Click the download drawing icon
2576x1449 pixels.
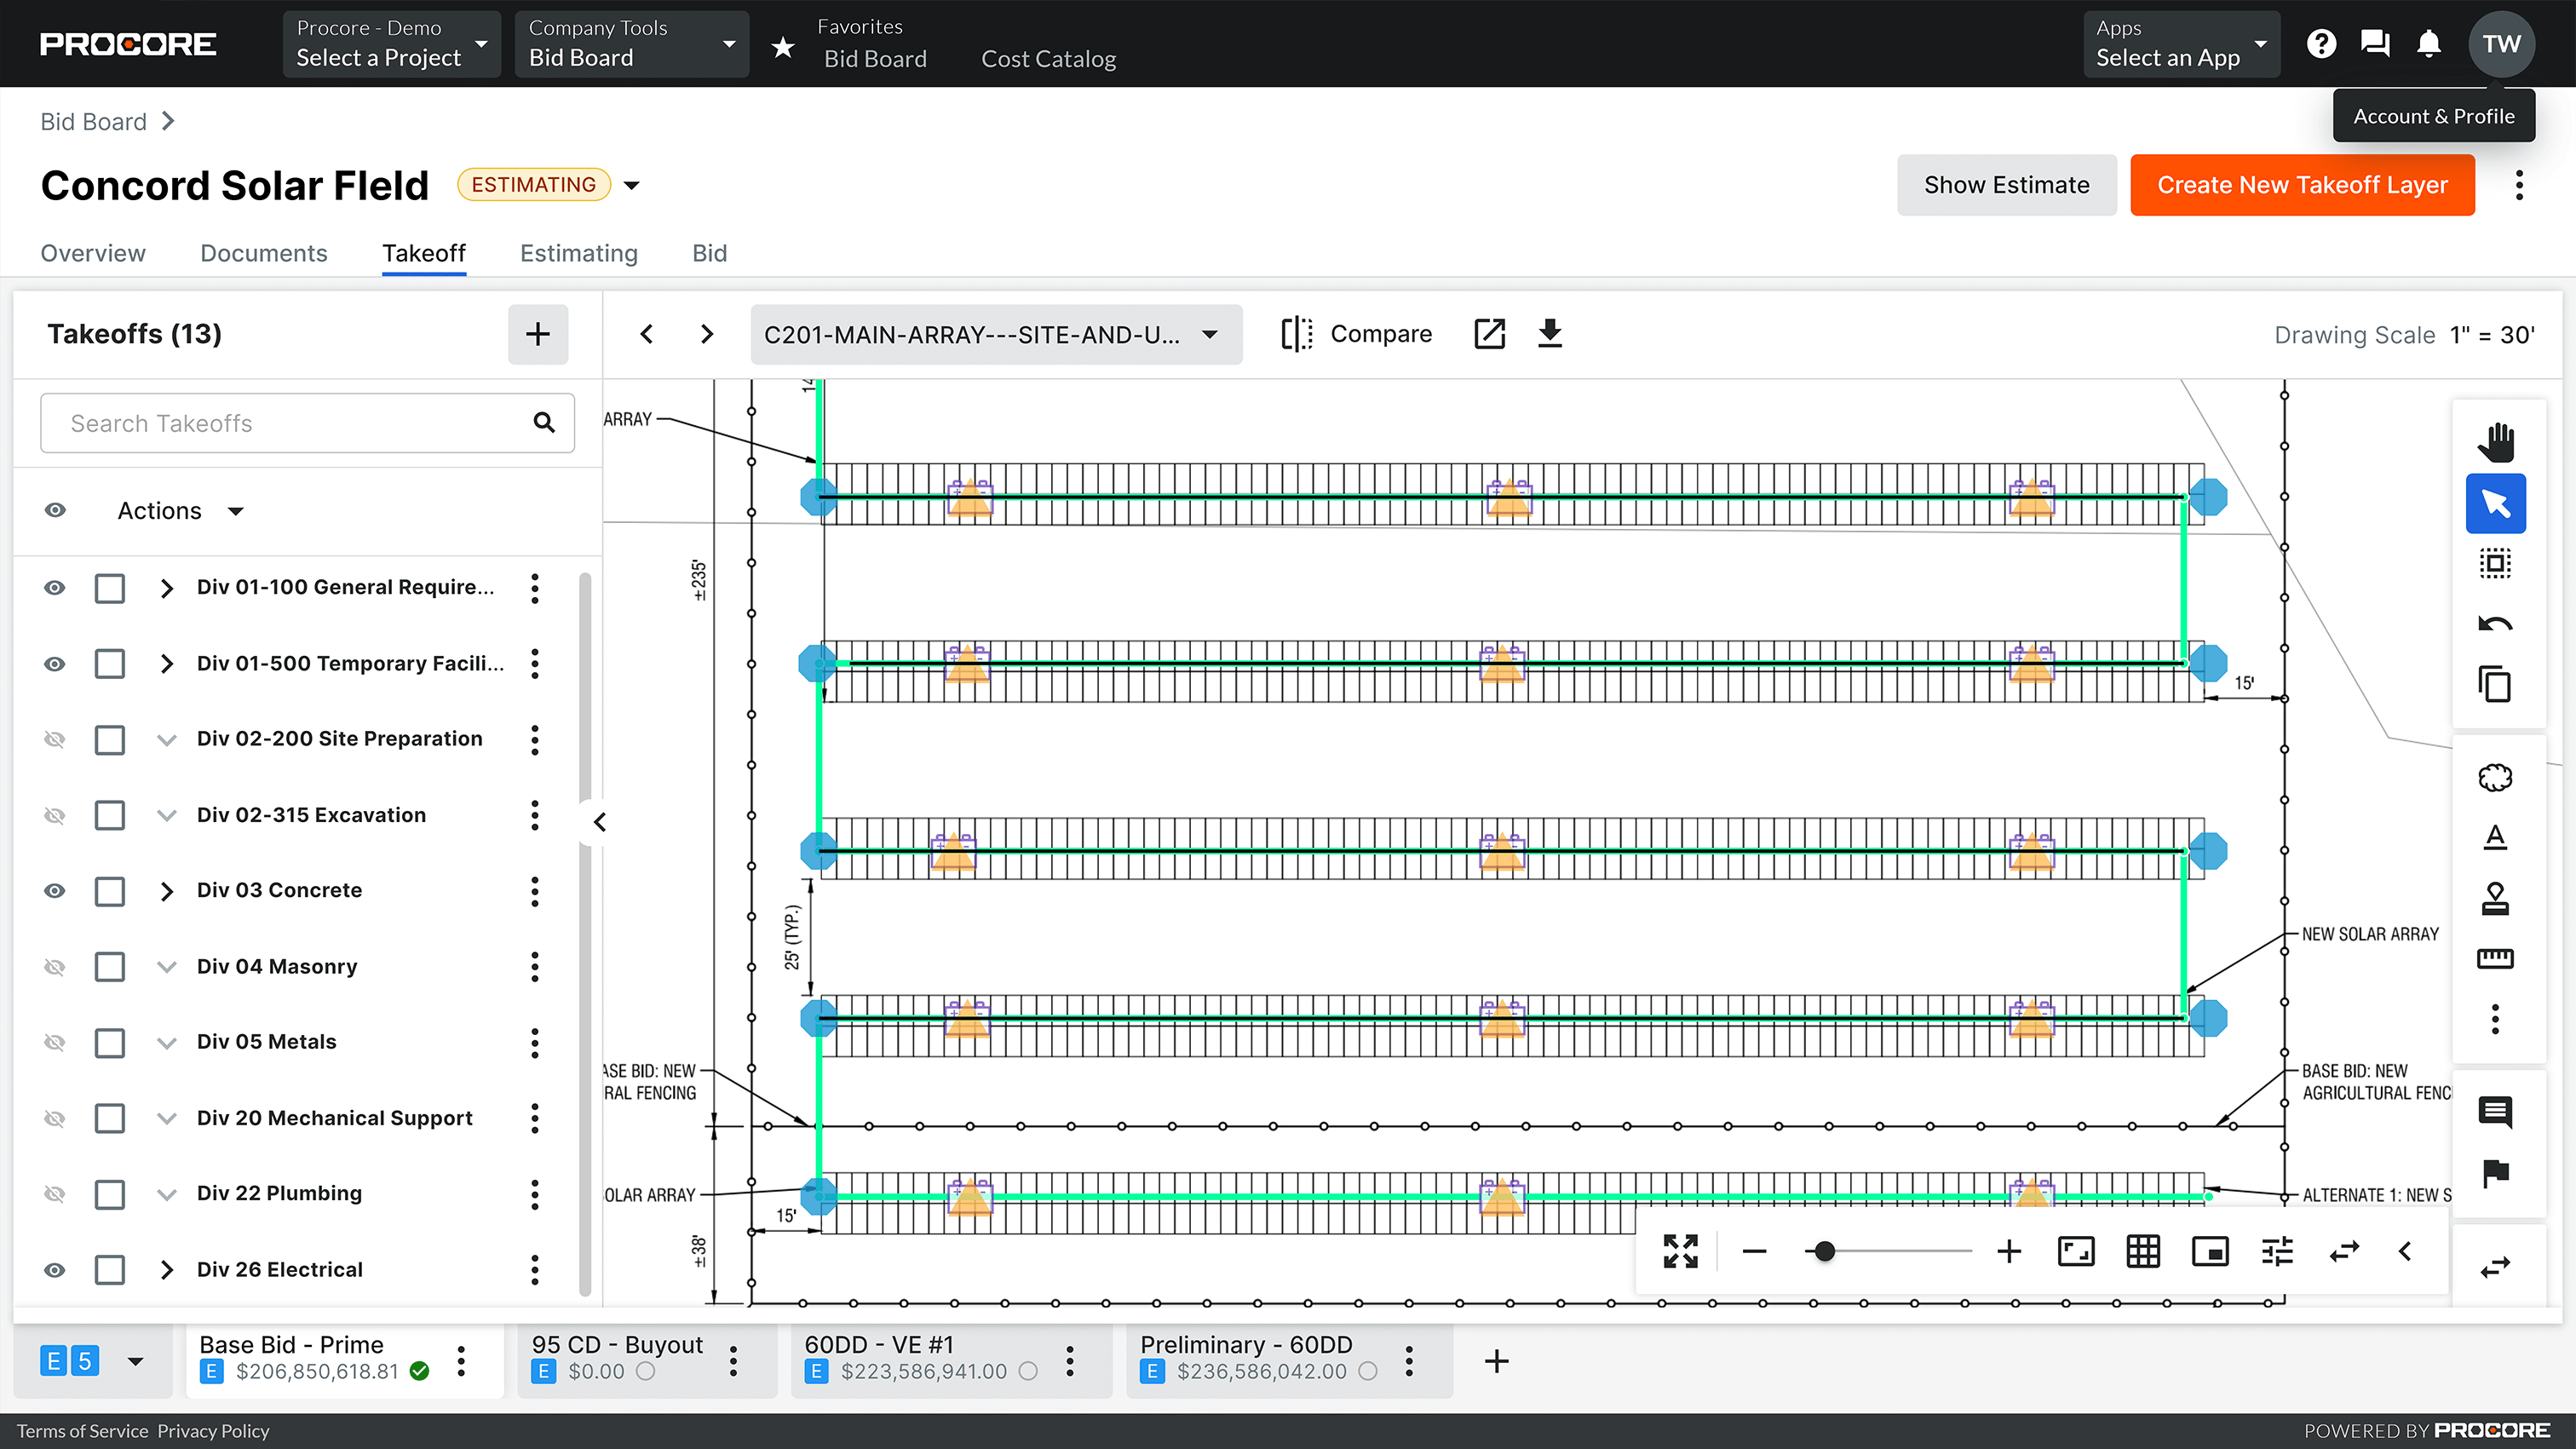pos(1549,333)
